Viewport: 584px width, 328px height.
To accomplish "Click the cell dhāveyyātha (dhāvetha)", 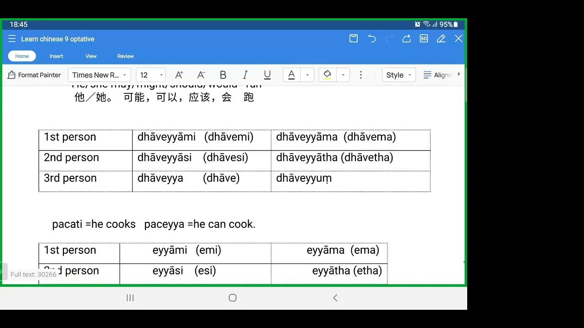I will click(x=350, y=161).
